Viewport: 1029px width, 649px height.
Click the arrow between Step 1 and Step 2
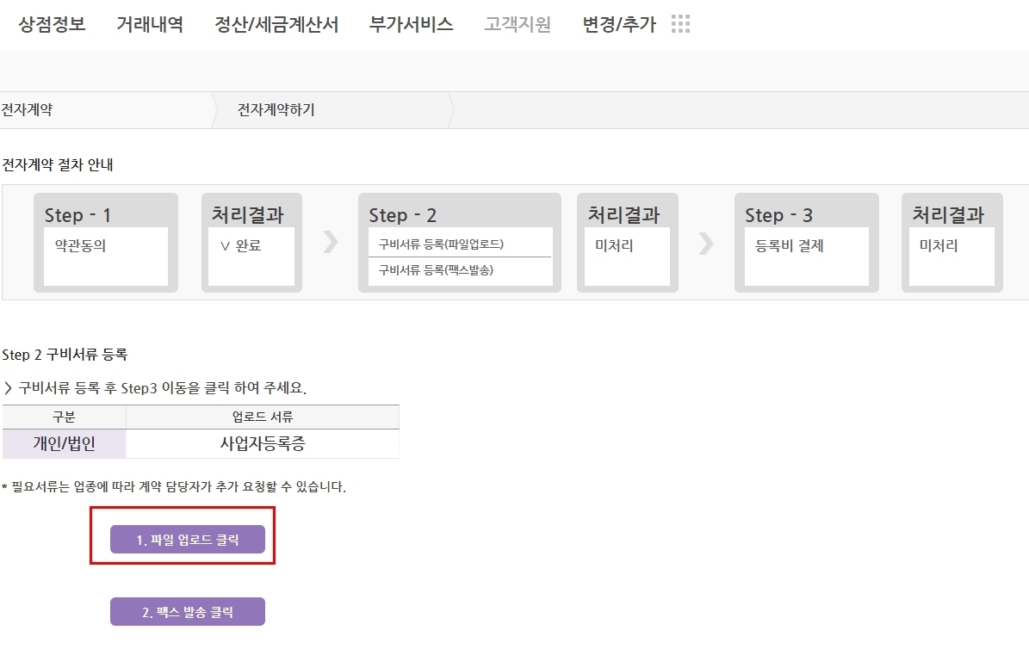pos(331,242)
